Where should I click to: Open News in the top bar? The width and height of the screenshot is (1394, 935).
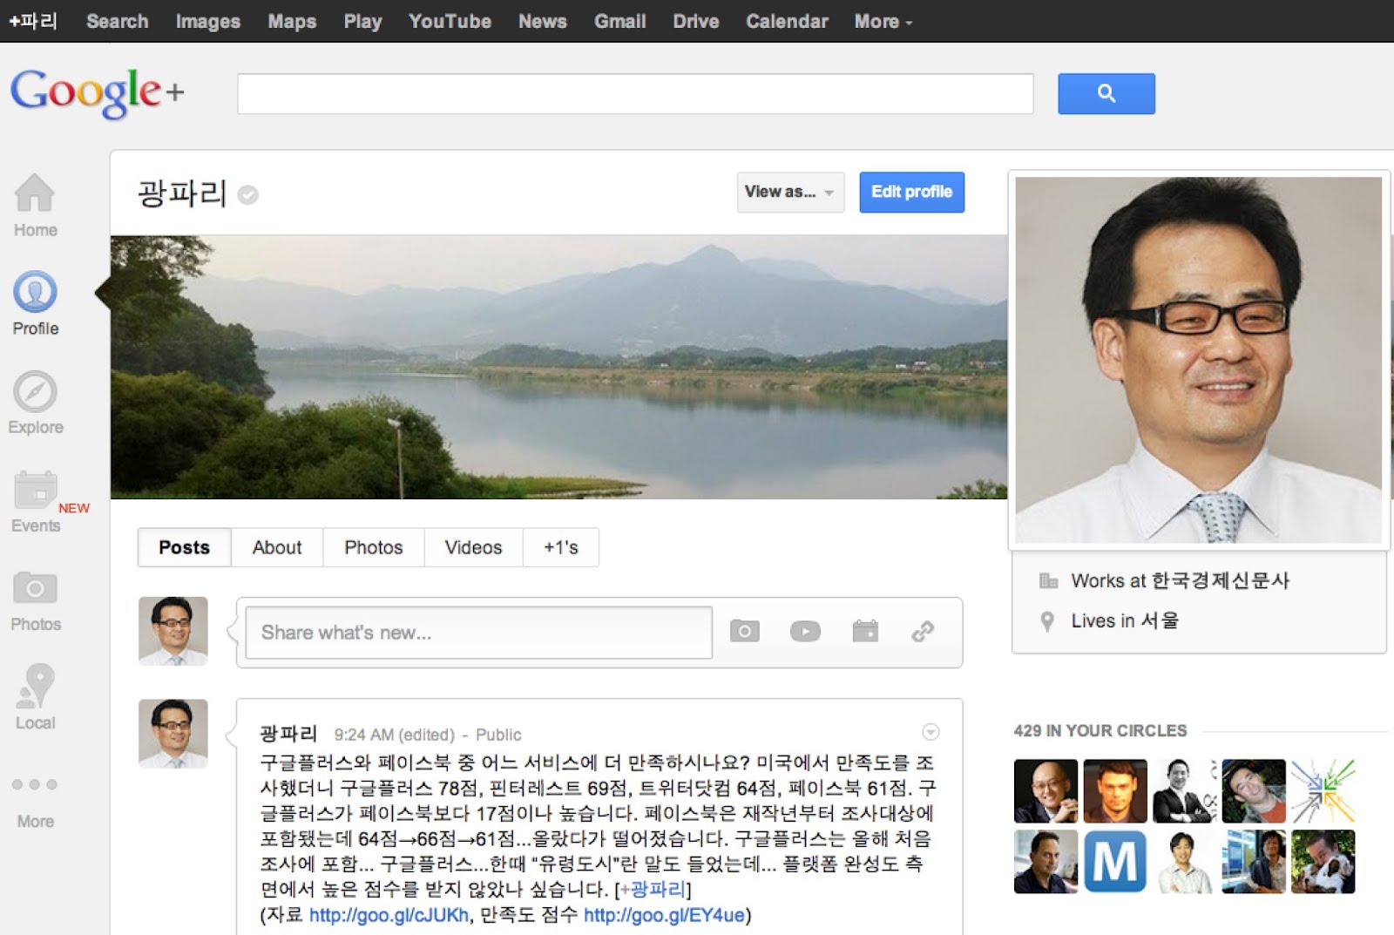(543, 21)
